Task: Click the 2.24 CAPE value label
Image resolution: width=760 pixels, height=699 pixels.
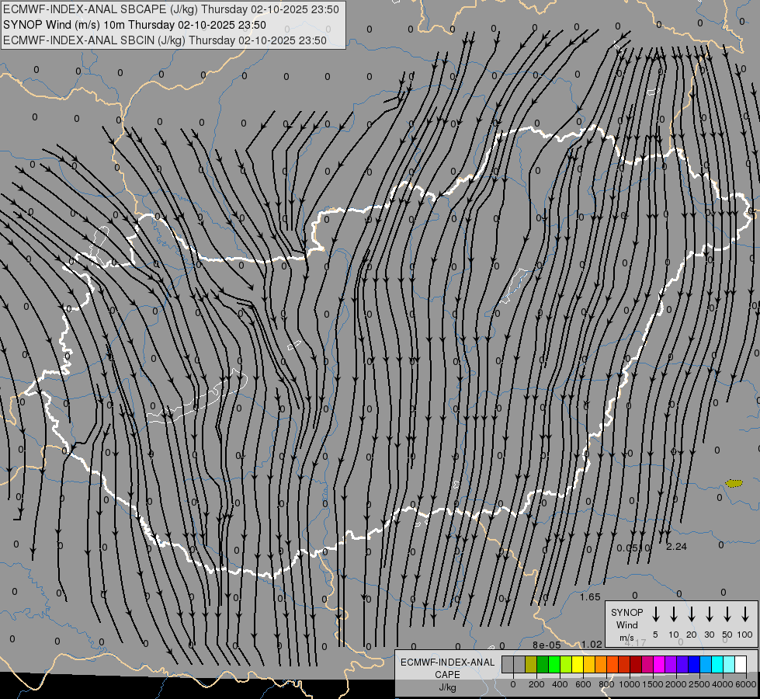Action: [x=676, y=547]
